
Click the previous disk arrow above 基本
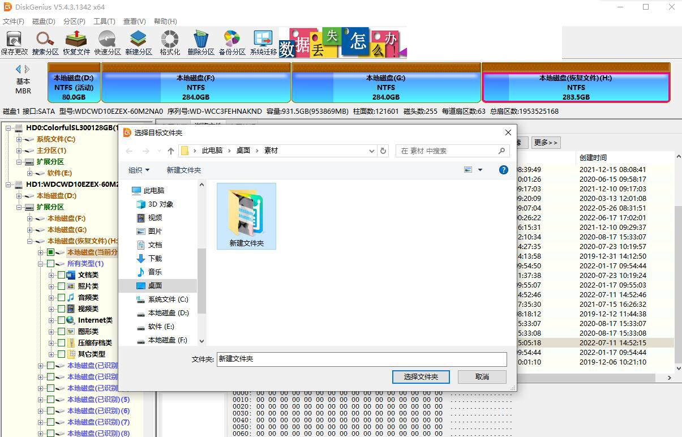[18, 69]
